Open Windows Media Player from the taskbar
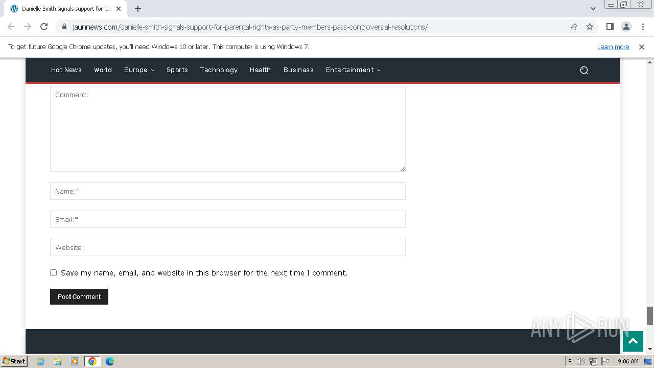 75,361
